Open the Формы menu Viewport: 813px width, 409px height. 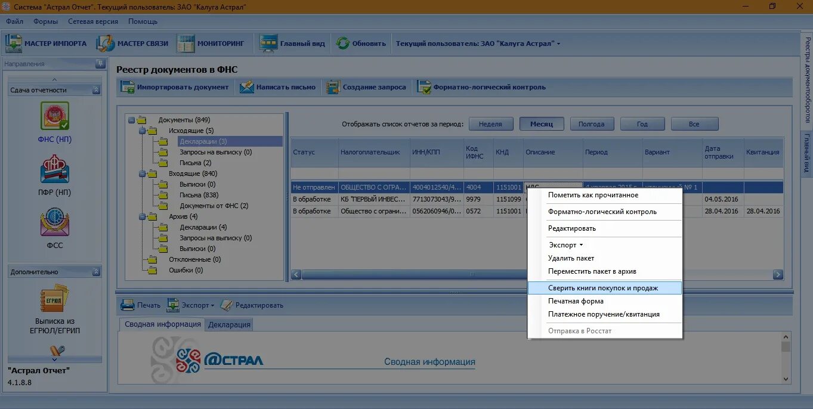(46, 21)
